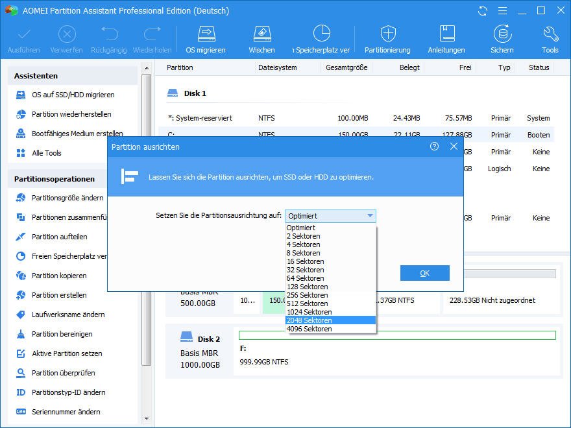
Task: Open Partition wiederherstellen in sidebar
Action: [x=73, y=114]
